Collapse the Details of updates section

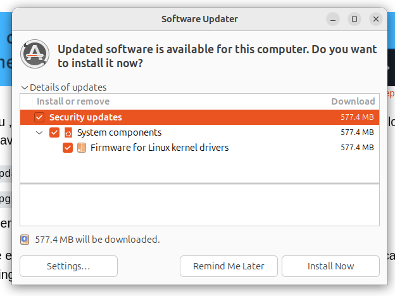coord(25,87)
